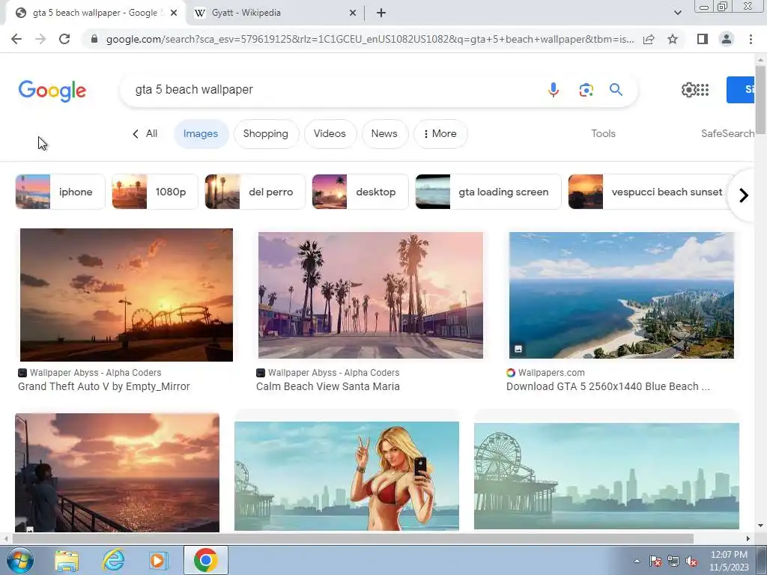
Task: Click the Wallpapers.com source label
Action: (x=551, y=373)
